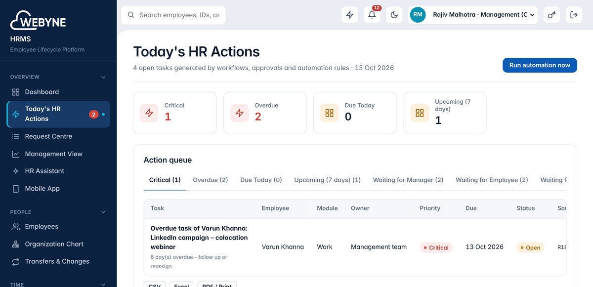Open Request Centre from sidebar
The width and height of the screenshot is (593, 287).
pos(58,136)
